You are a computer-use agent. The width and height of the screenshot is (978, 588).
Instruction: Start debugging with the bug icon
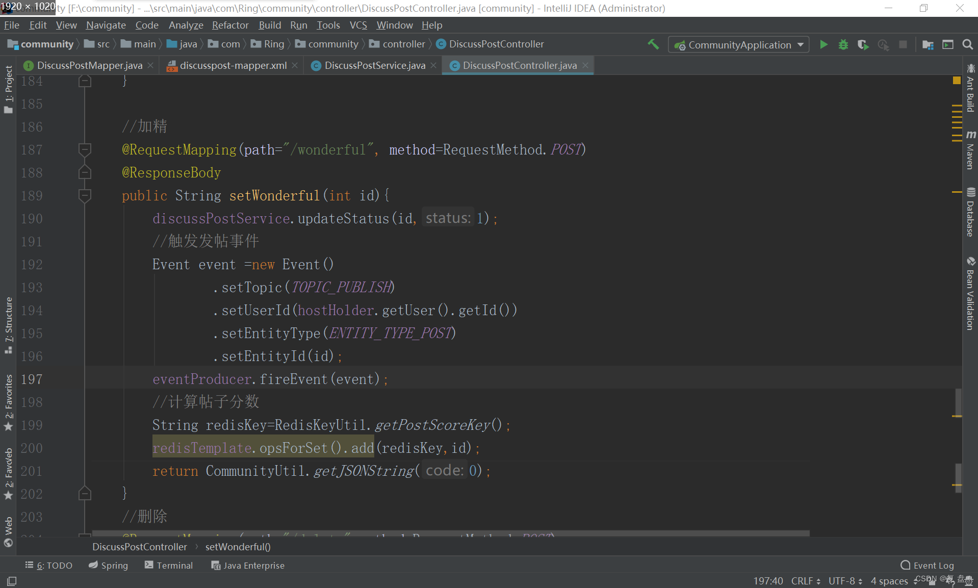coord(843,44)
